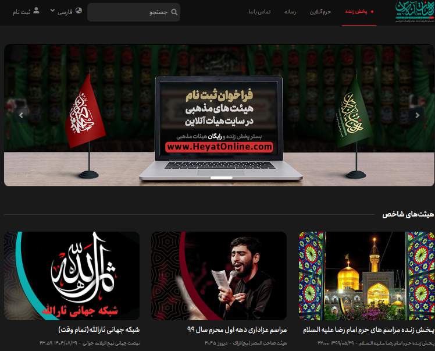Click subtitle پخش زنده حرم امام رضا علیه السلام

point(397,343)
